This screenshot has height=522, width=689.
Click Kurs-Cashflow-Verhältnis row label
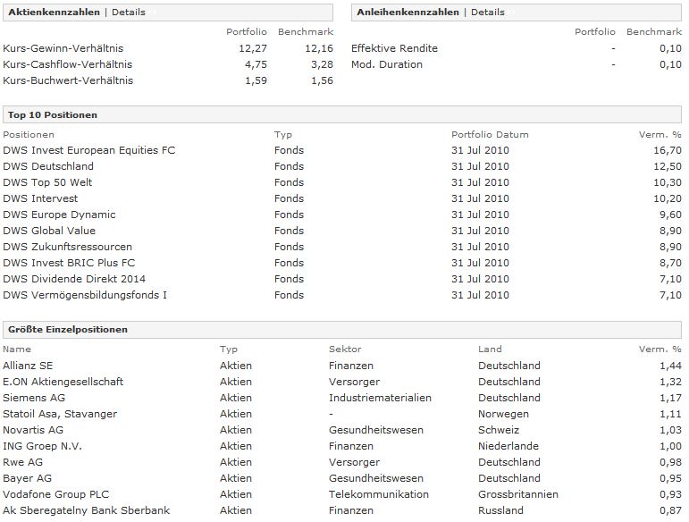[x=67, y=64]
